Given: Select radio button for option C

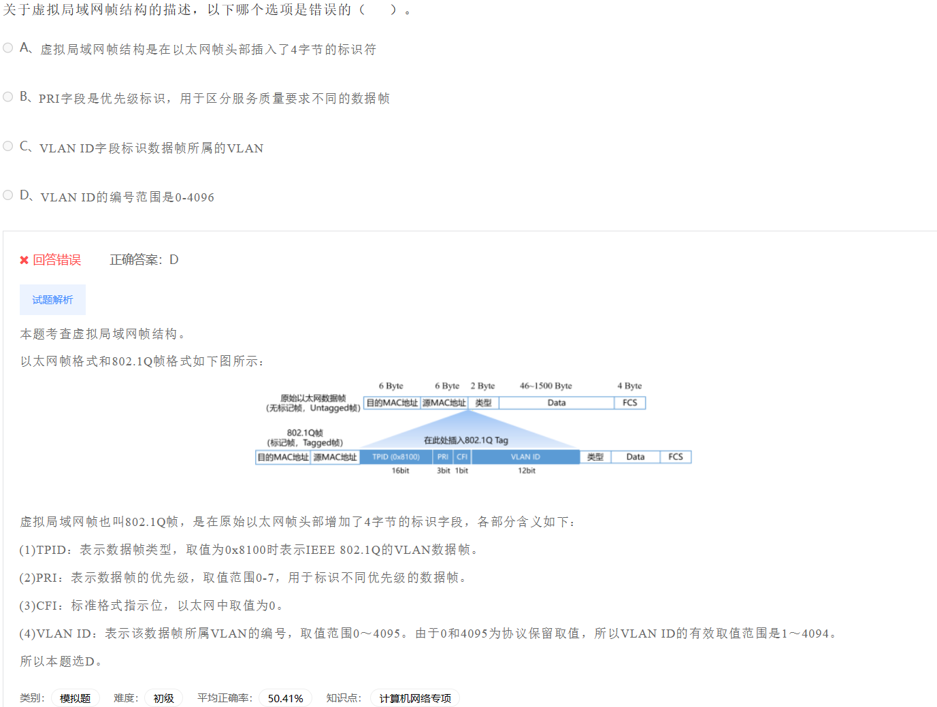Looking at the screenshot, I should tap(8, 146).
